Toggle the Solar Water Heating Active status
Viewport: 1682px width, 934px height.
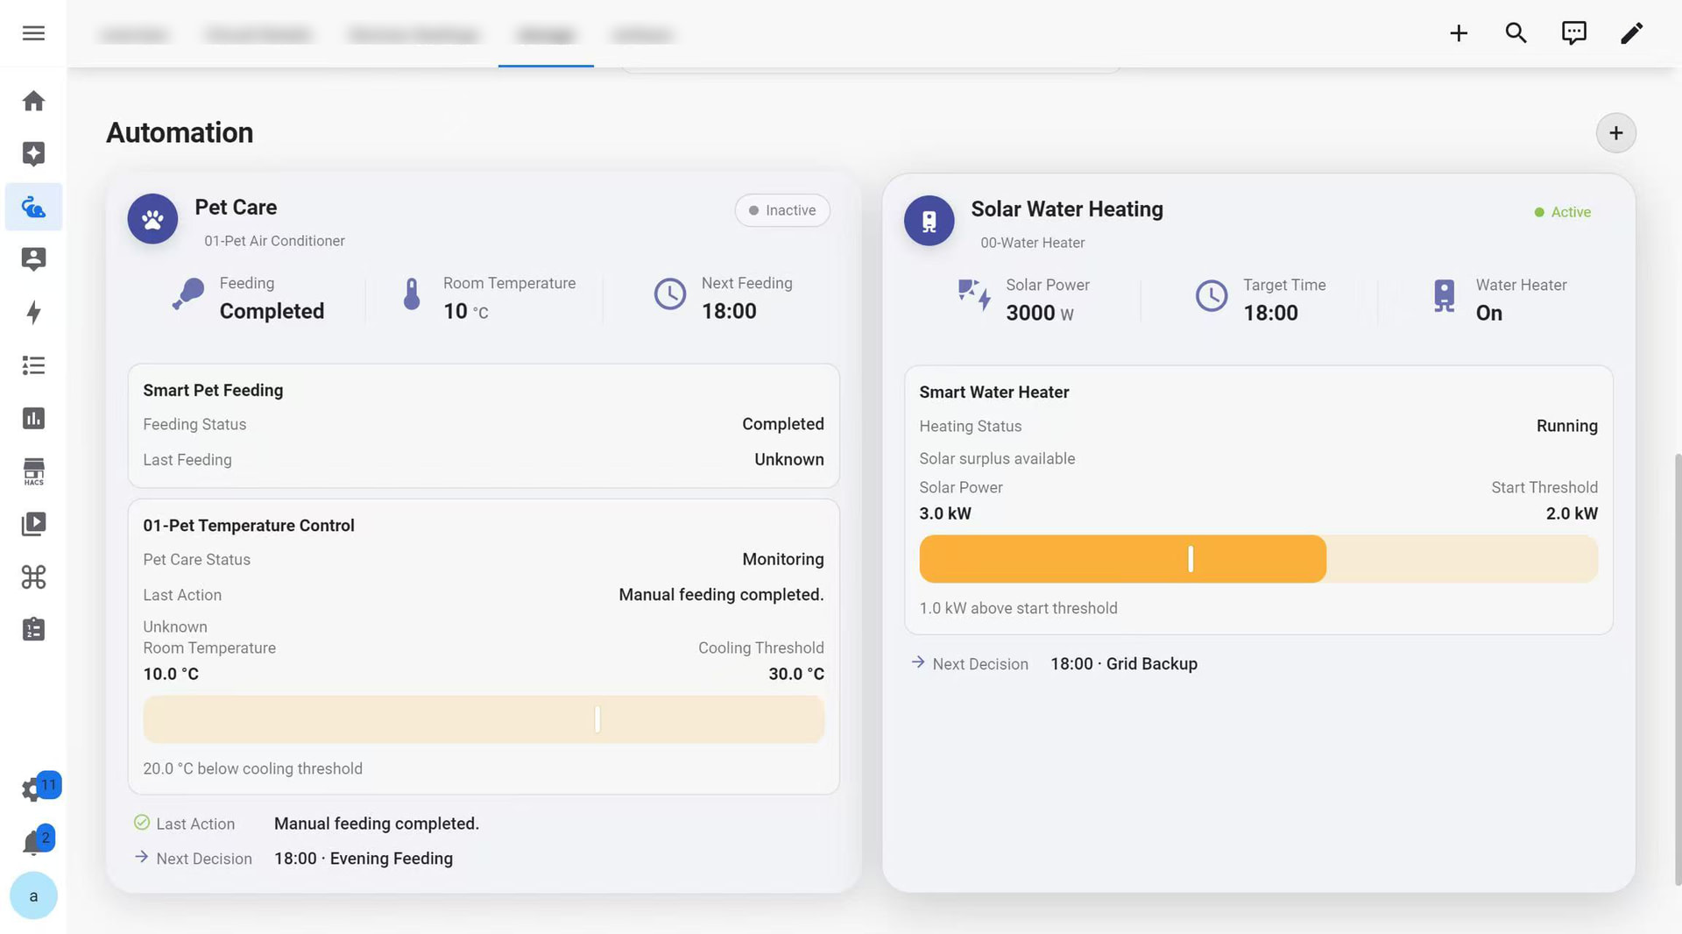pos(1562,212)
